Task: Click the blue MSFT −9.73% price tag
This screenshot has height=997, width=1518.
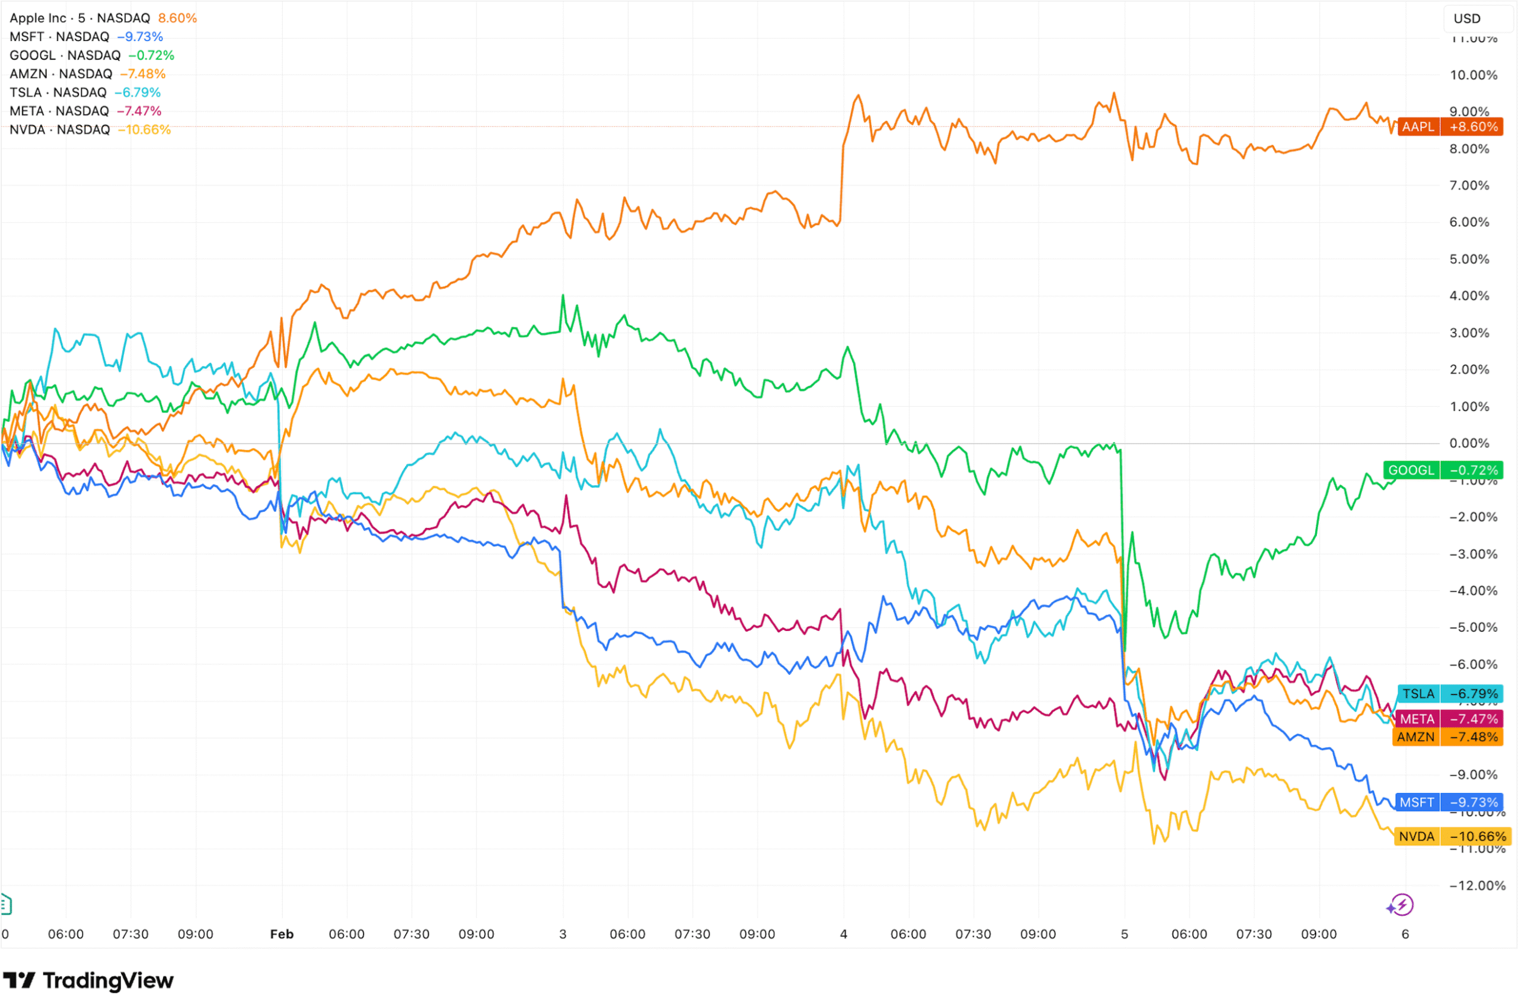Action: click(x=1449, y=802)
